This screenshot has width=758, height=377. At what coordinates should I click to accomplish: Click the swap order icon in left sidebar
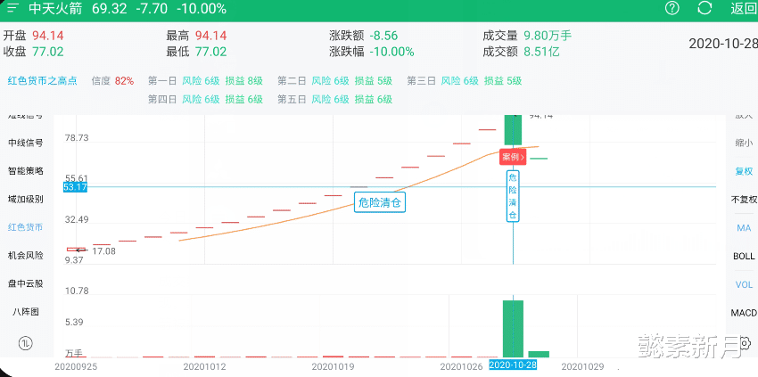point(25,343)
